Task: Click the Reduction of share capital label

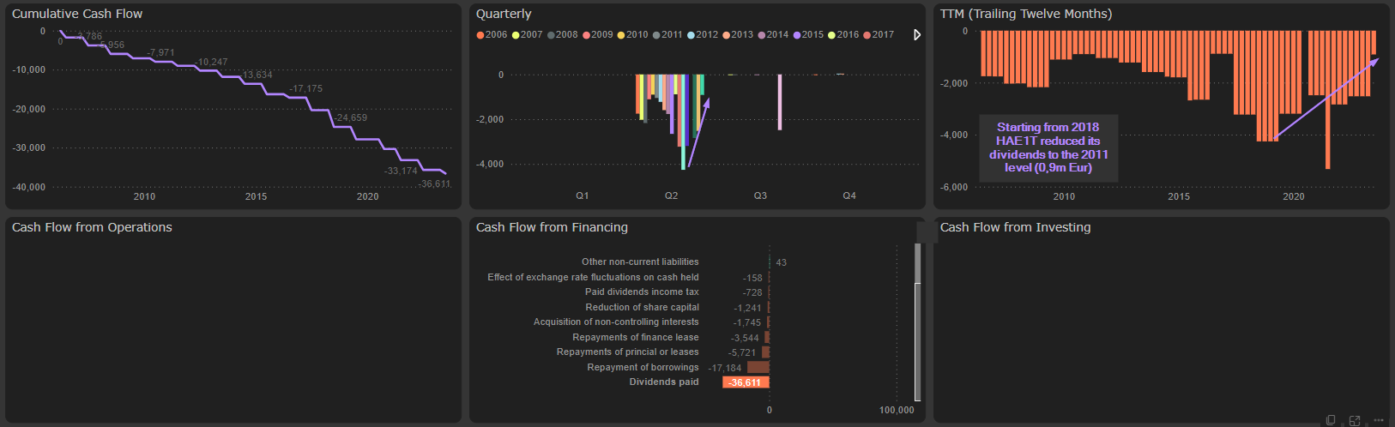Action: click(642, 307)
